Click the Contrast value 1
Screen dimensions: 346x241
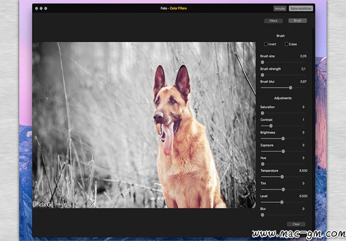coord(303,120)
